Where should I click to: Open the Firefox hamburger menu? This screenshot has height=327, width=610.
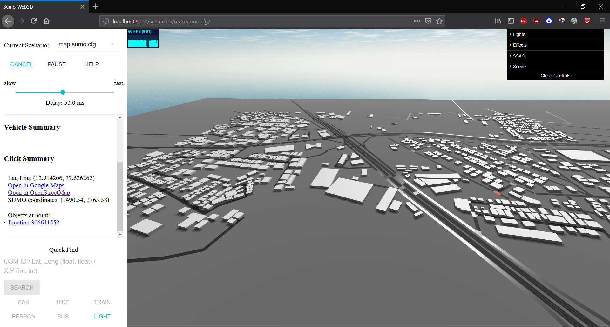tap(602, 21)
